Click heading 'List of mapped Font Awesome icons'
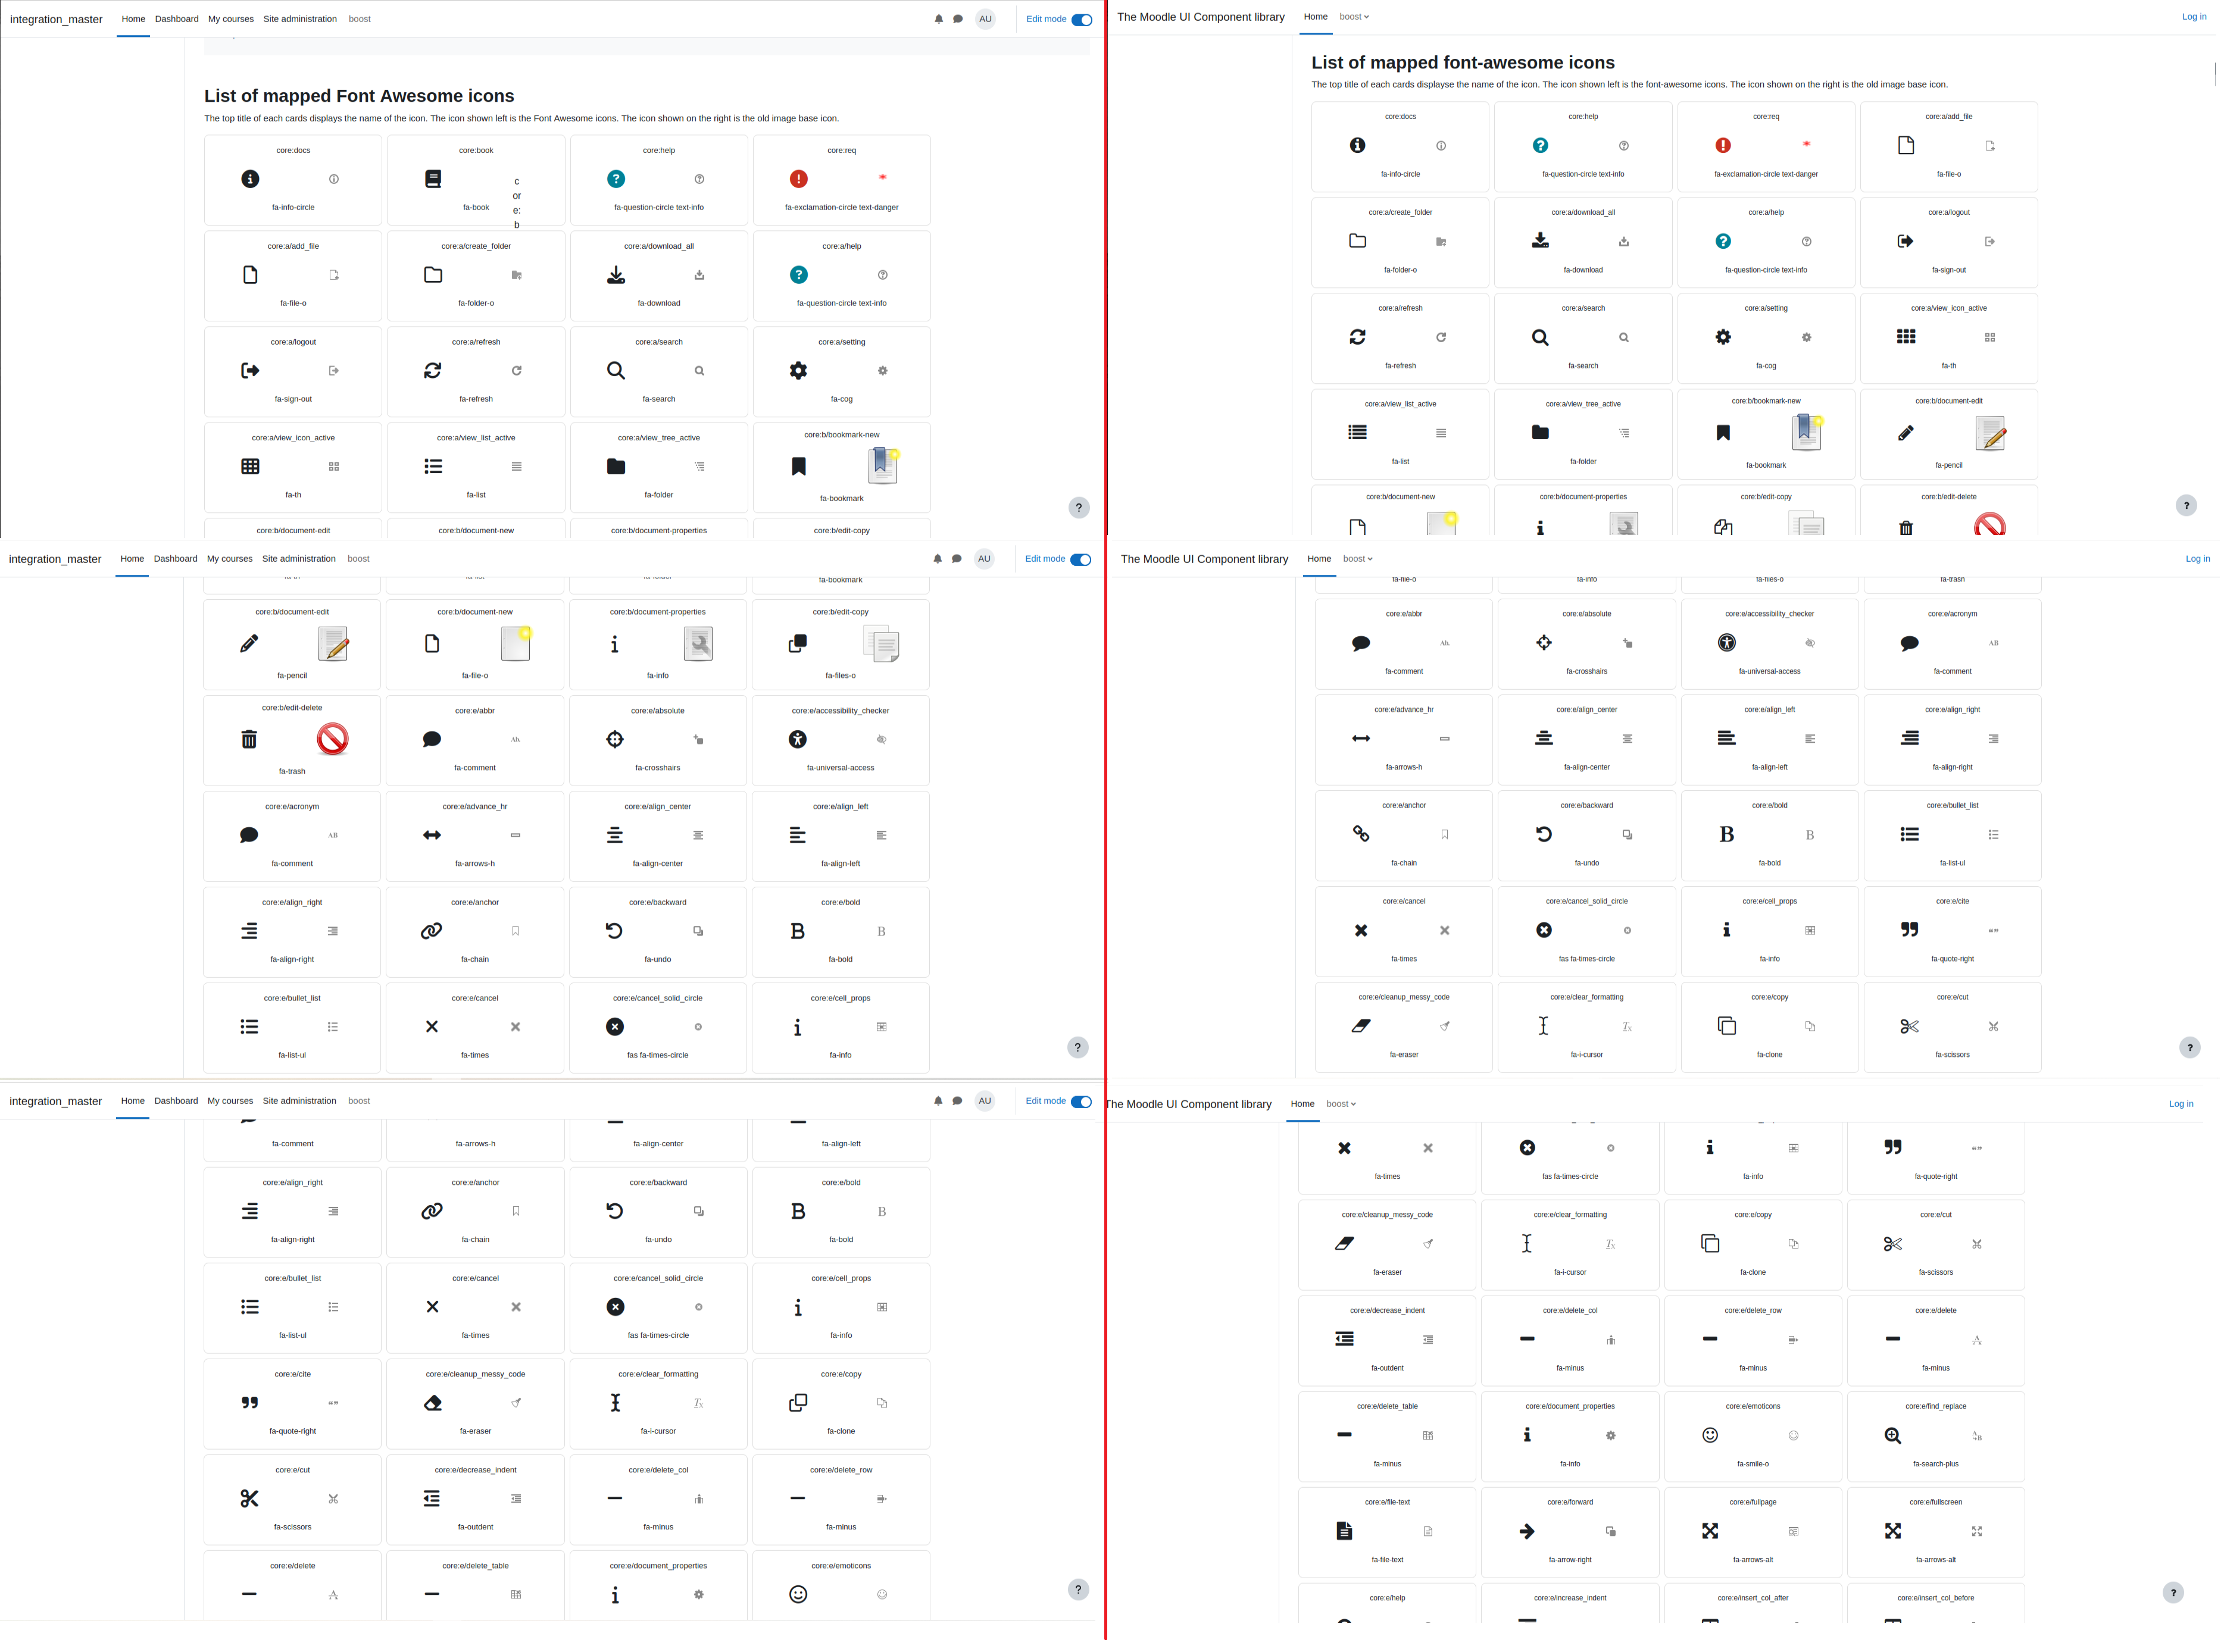The width and height of the screenshot is (2224, 1652). (x=360, y=96)
